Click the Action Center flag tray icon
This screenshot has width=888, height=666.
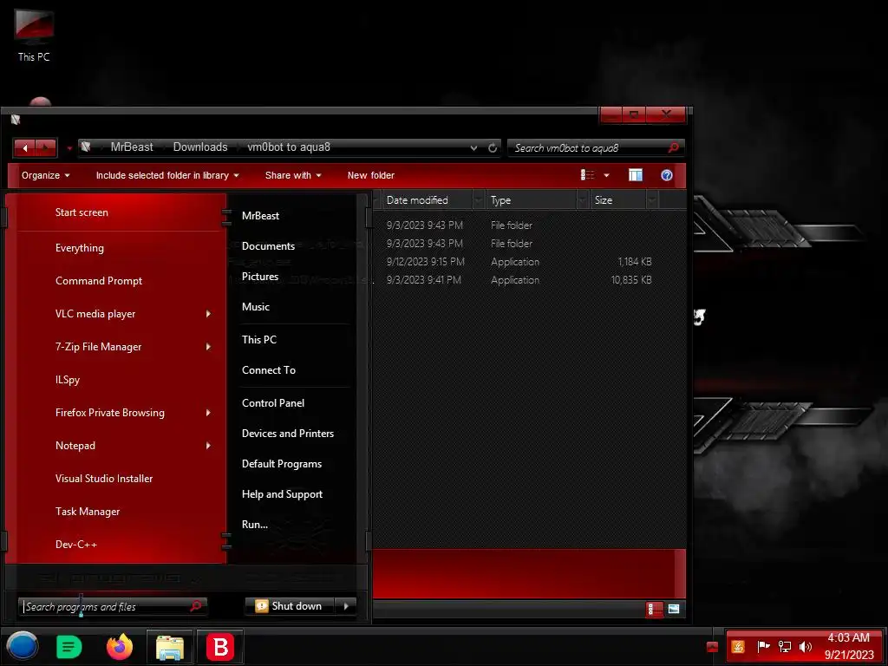click(763, 646)
